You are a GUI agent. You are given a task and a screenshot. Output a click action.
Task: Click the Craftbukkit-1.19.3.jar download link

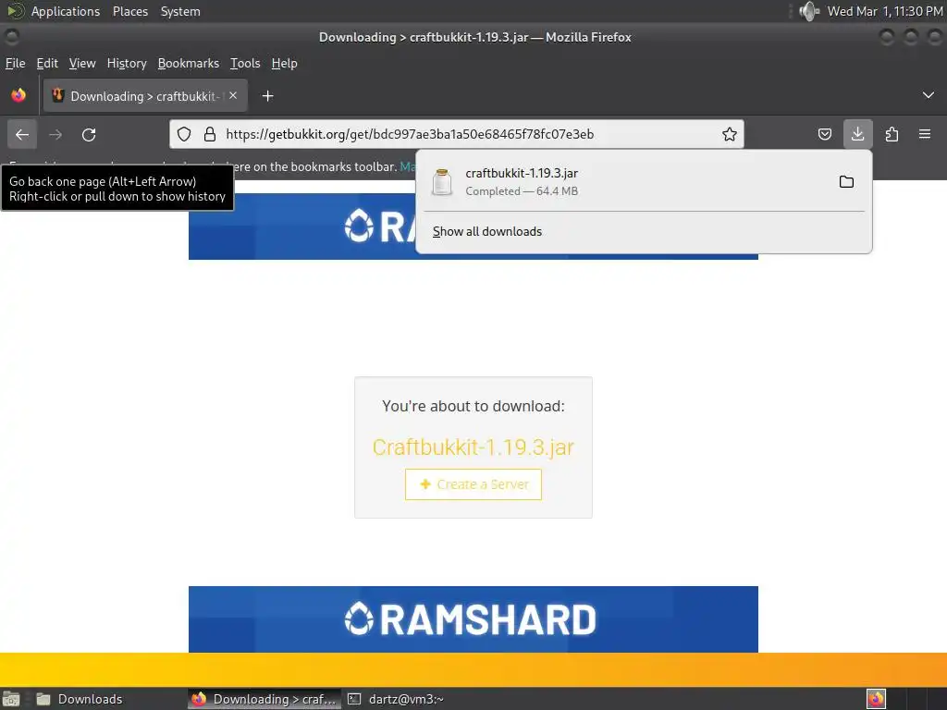pyautogui.click(x=473, y=447)
